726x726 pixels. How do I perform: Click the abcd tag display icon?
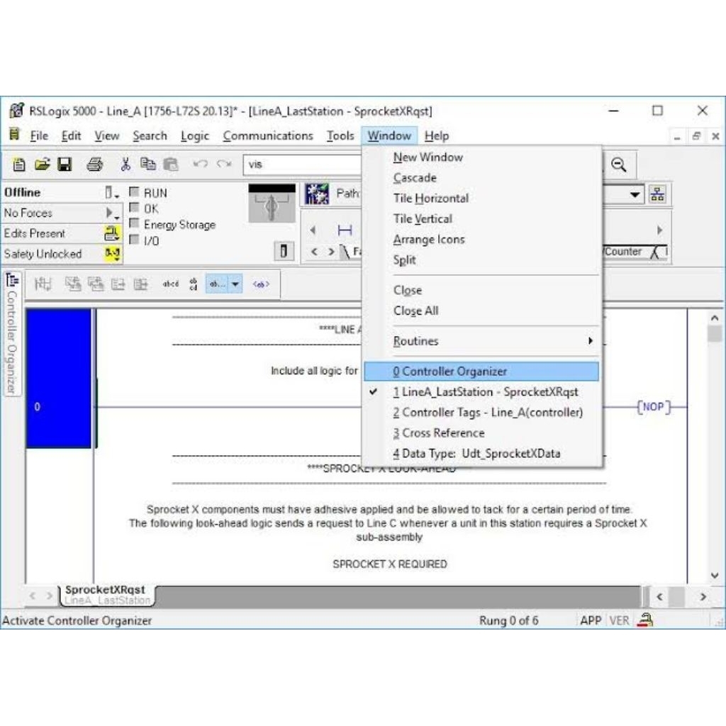pos(170,284)
